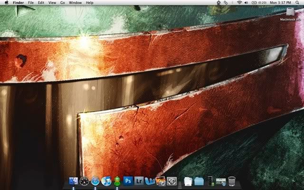Open Finder from the Dock
304x190 pixels.
[x=74, y=181]
